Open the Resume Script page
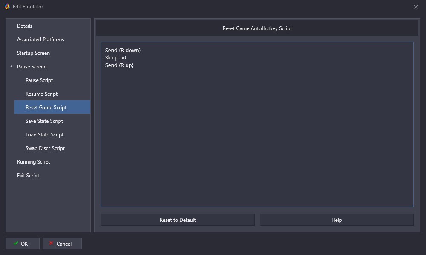Screen dimensions: 426x255 coord(42,94)
